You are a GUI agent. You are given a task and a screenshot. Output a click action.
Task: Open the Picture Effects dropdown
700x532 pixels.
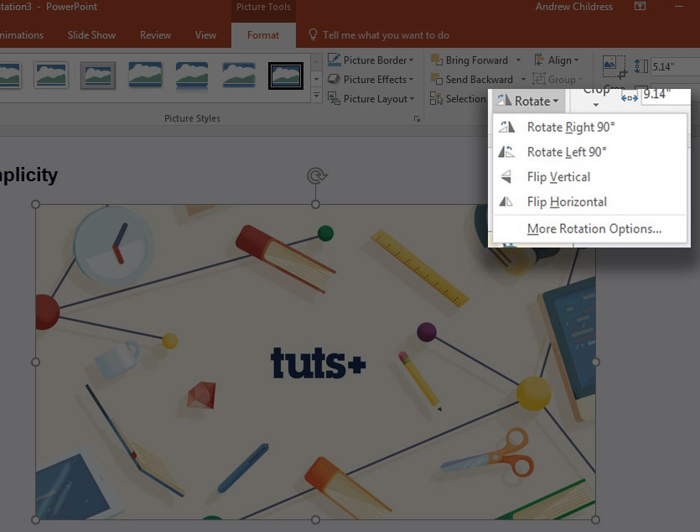click(x=371, y=80)
